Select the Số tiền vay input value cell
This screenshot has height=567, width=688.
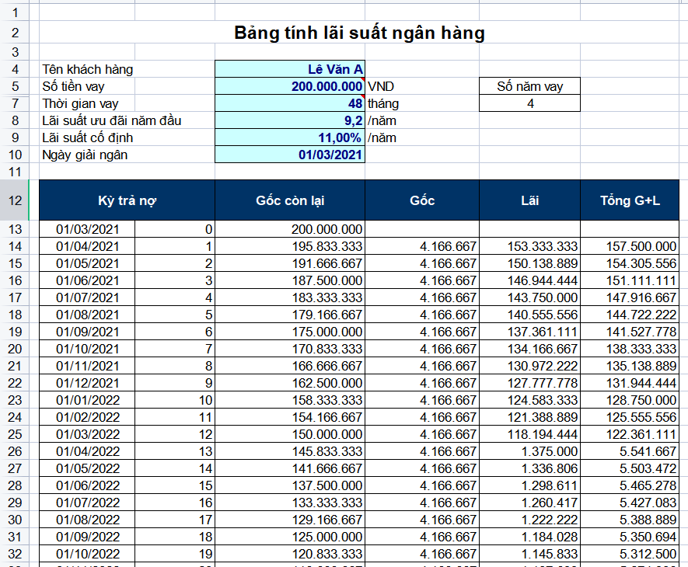point(289,86)
